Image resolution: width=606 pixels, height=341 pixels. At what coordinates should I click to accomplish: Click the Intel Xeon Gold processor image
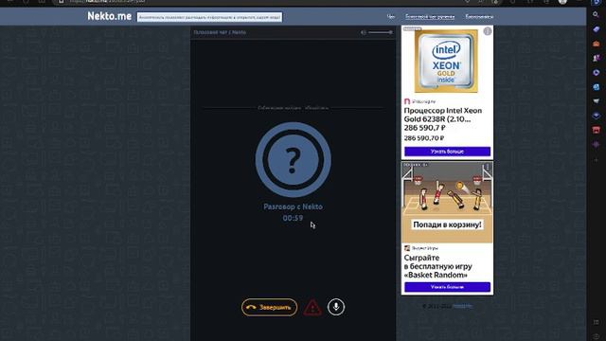(446, 61)
